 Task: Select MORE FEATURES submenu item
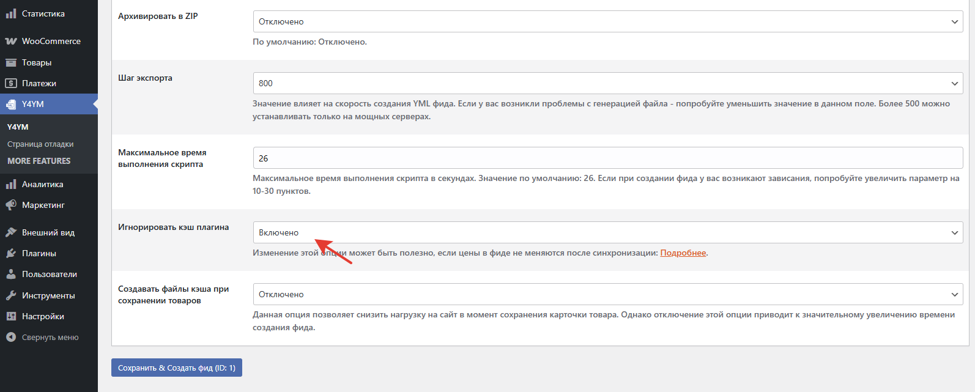click(39, 161)
